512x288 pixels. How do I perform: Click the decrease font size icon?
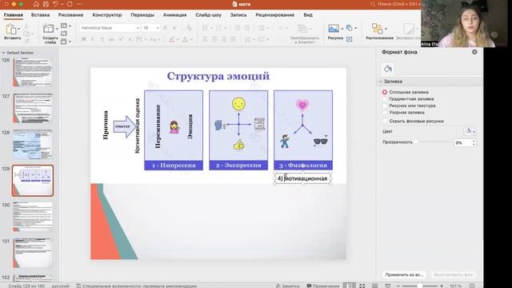pos(175,28)
